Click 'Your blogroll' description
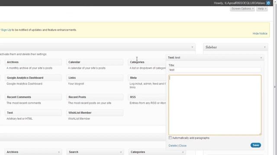The width and height of the screenshot is (277, 155). click(76, 84)
